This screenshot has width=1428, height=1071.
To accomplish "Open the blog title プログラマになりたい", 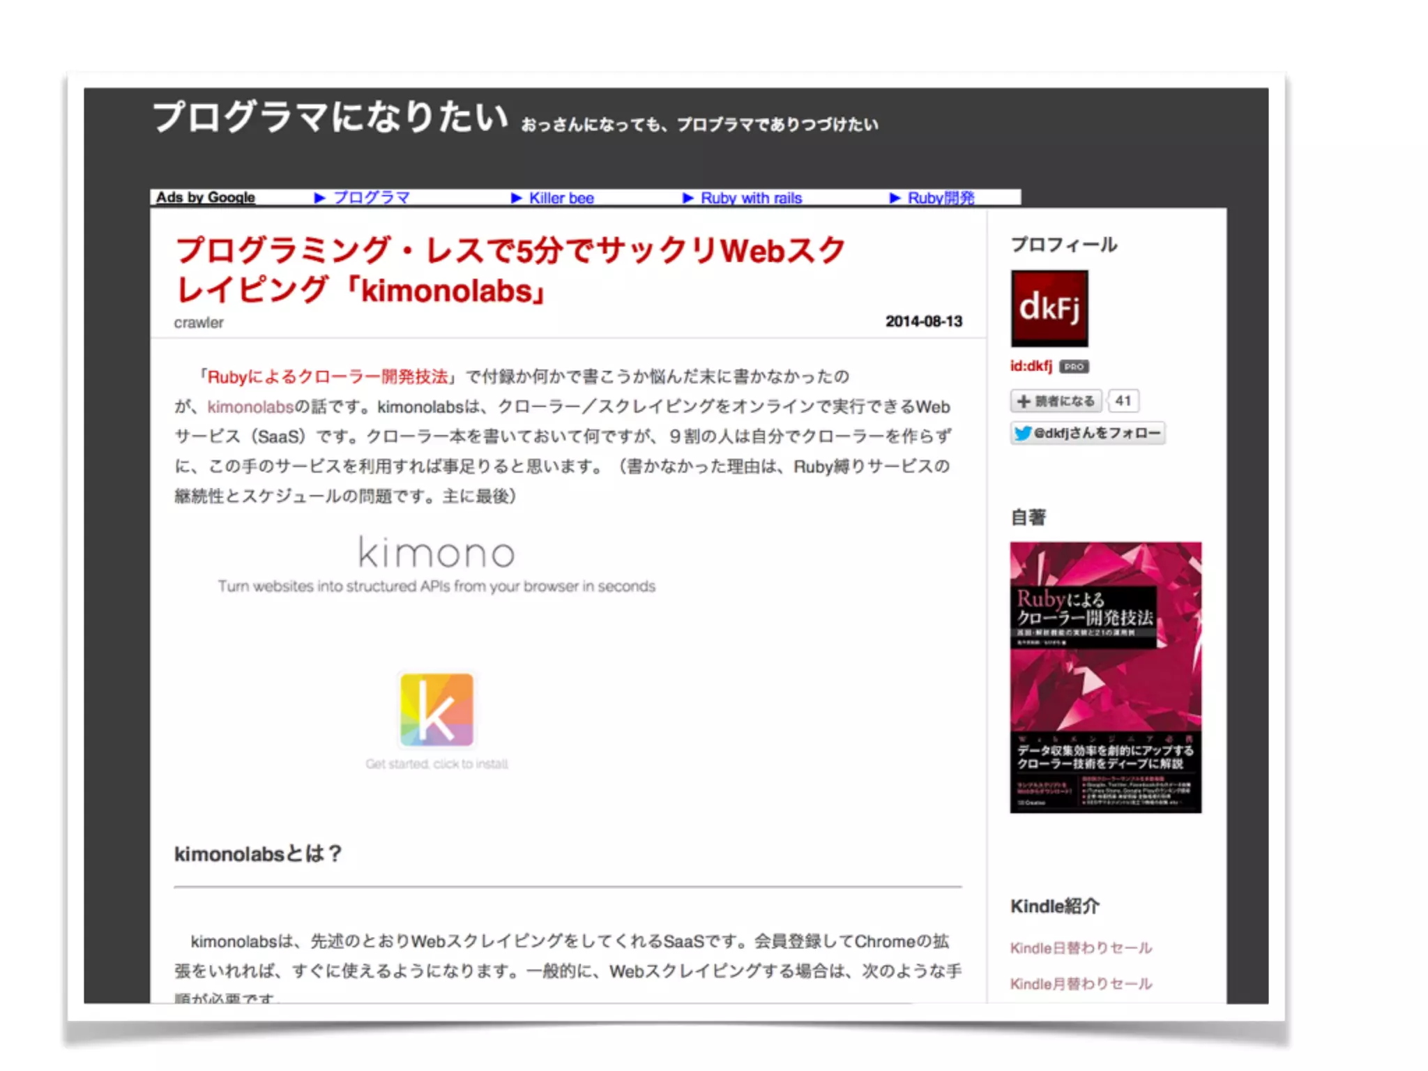I will (x=329, y=117).
